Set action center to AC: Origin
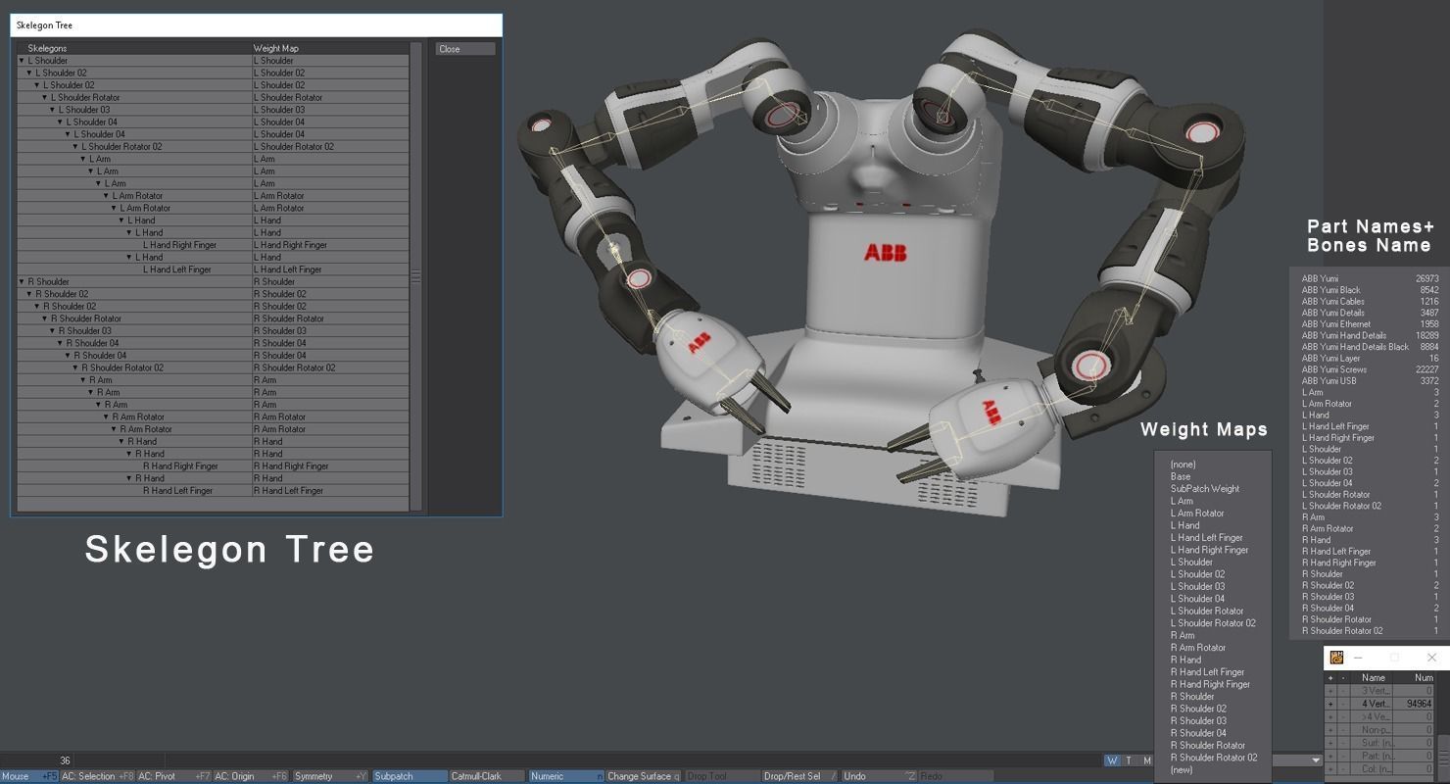Viewport: 1450px width, 784px height. click(251, 776)
